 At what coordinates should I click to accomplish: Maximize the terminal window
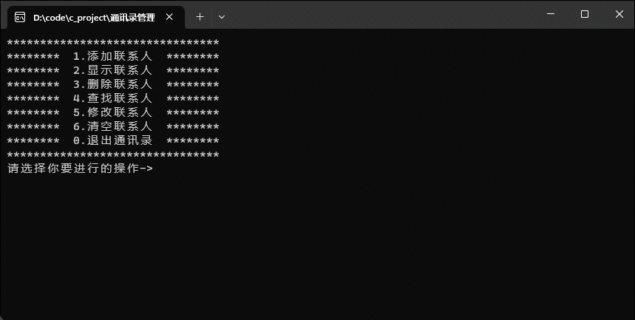coord(585,14)
